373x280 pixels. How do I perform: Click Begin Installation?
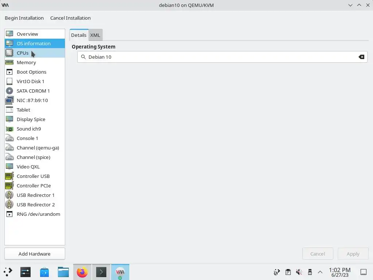24,18
